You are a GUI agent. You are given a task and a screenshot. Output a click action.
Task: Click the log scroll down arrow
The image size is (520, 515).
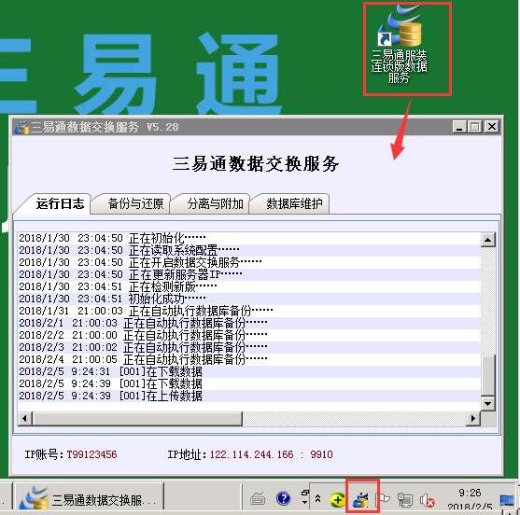pos(487,403)
